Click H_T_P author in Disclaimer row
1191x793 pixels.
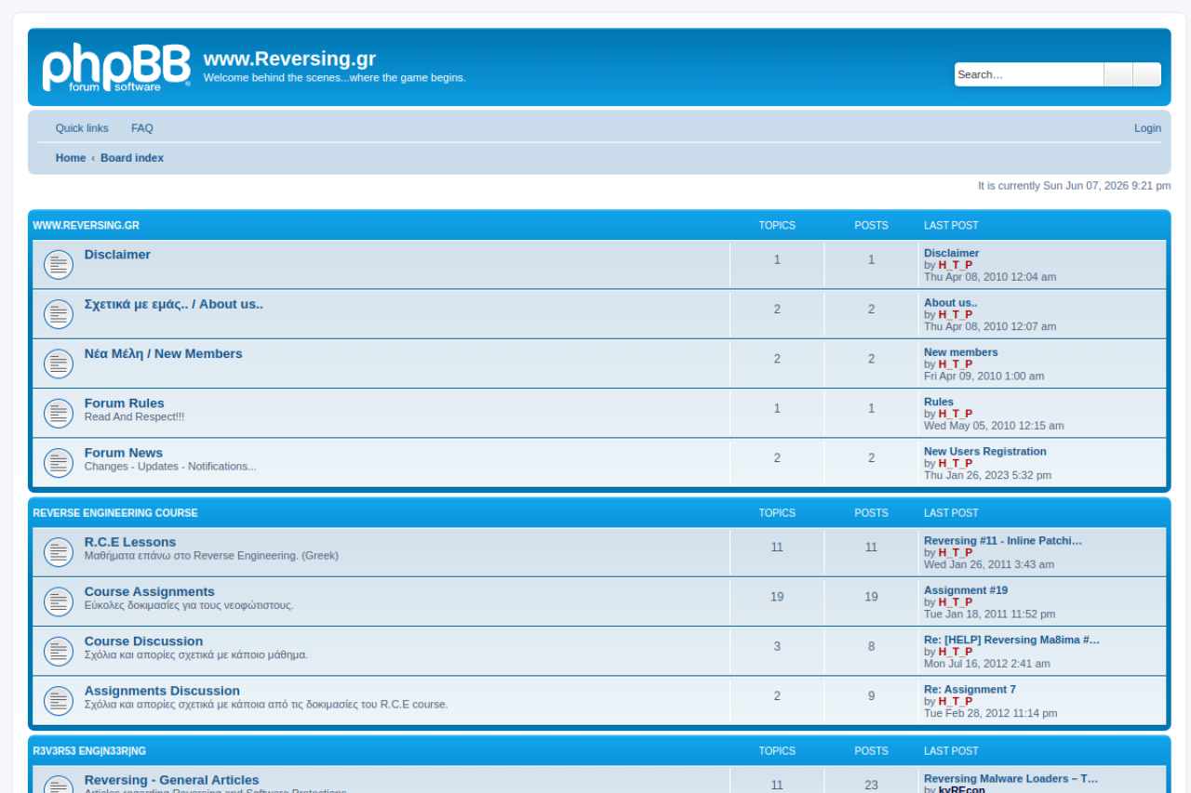956,265
